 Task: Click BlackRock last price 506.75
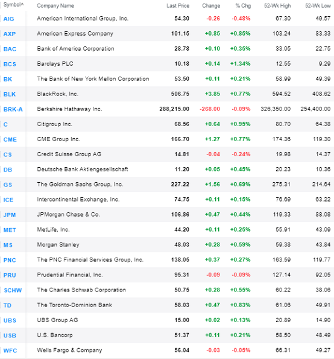[180, 94]
